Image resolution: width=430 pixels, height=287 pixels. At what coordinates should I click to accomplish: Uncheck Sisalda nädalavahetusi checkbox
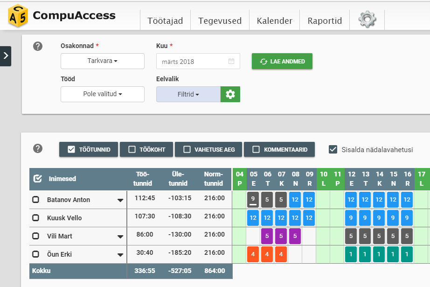[333, 149]
